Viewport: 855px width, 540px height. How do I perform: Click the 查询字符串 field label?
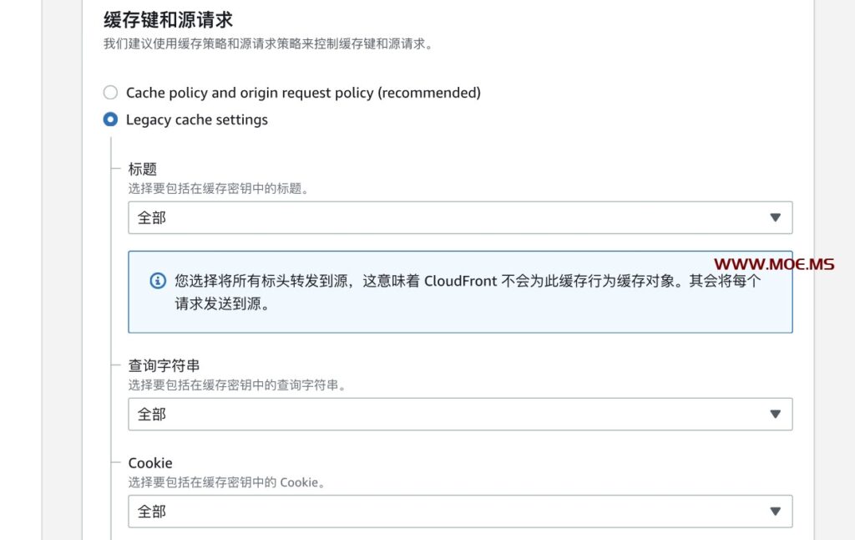click(x=164, y=365)
